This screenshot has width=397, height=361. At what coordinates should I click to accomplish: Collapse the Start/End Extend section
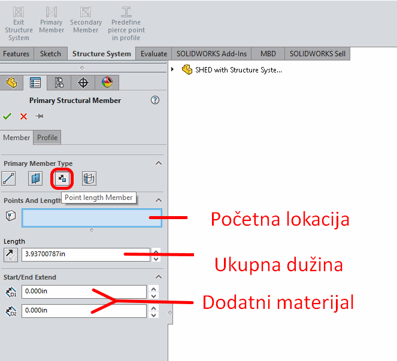click(159, 277)
